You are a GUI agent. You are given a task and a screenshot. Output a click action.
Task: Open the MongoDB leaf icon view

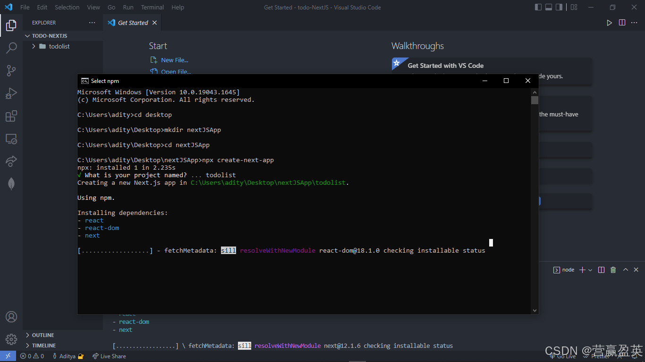[x=11, y=184]
